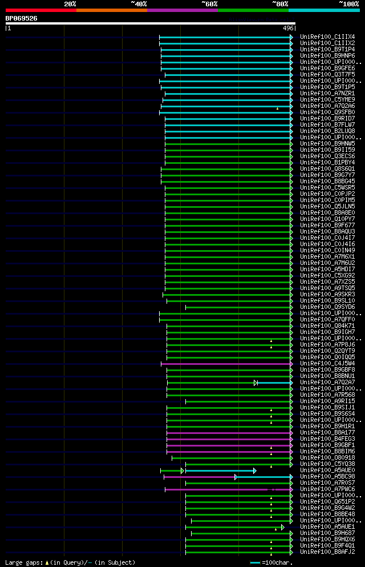Click the cyan segment of UniRef100_A7Q2A7 alignment
Screen dimensions: 365x567
tap(275, 383)
